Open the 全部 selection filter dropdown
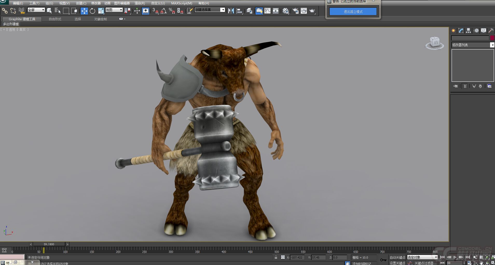 click(36, 10)
